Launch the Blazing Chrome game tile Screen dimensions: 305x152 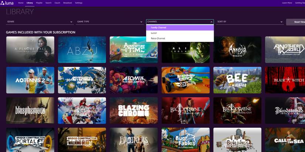133,110
